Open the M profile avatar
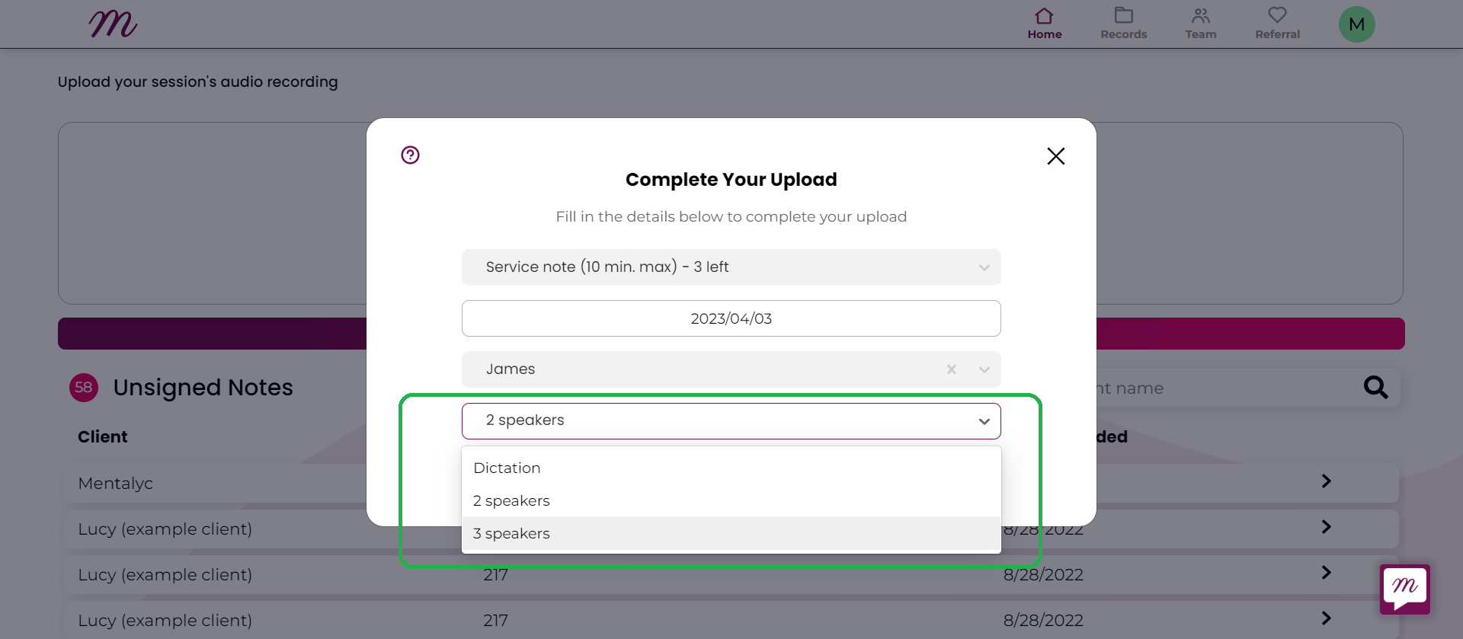 click(x=1356, y=24)
